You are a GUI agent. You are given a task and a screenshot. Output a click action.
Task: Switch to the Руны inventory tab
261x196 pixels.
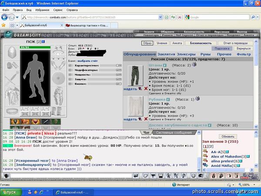tap(206, 54)
